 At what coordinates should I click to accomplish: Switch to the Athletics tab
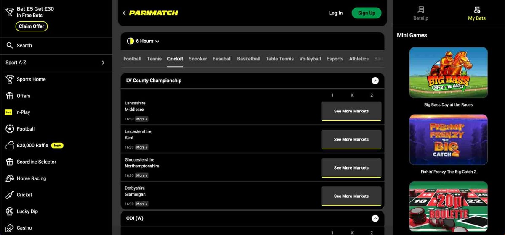tap(359, 59)
